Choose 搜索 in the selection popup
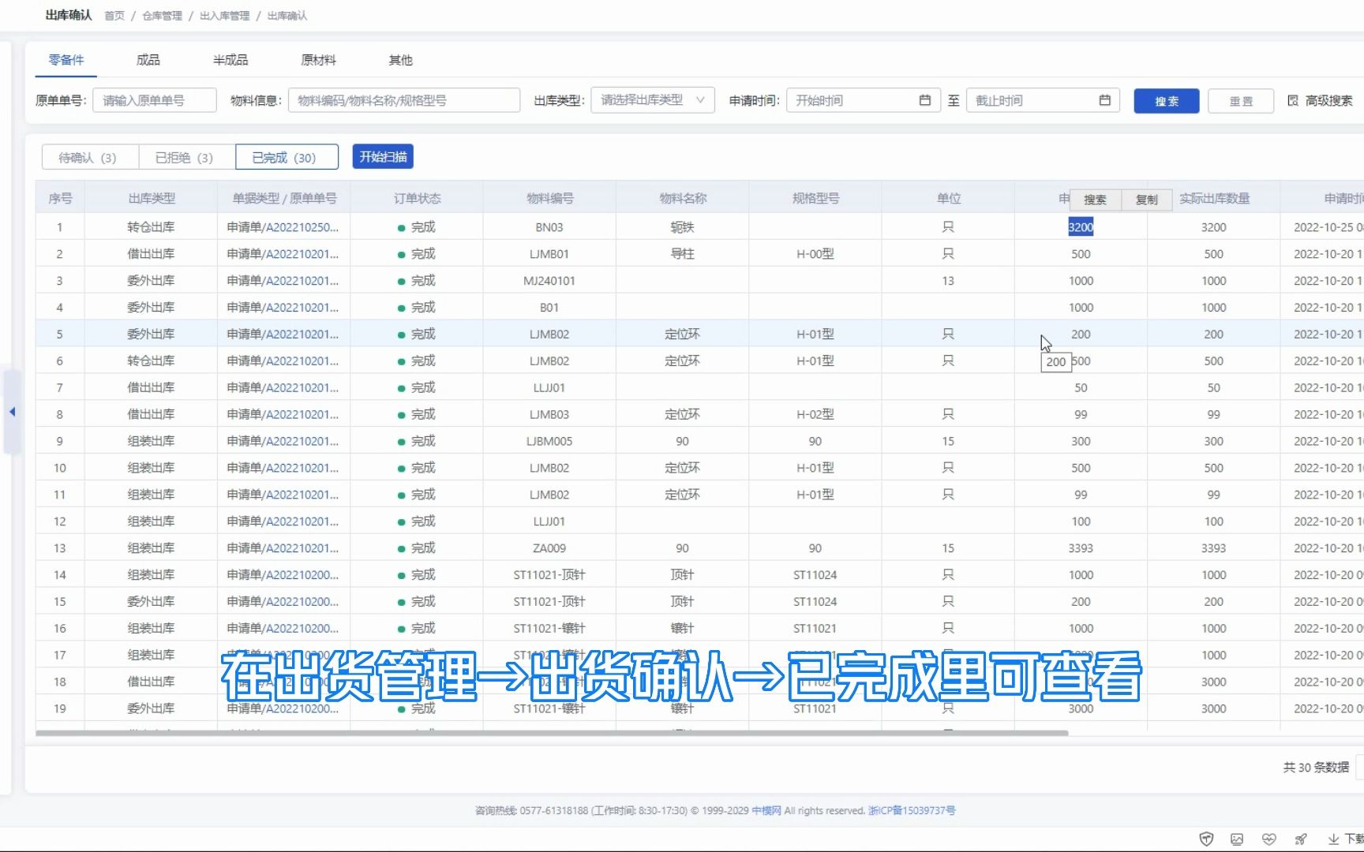The image size is (1364, 852). point(1095,200)
